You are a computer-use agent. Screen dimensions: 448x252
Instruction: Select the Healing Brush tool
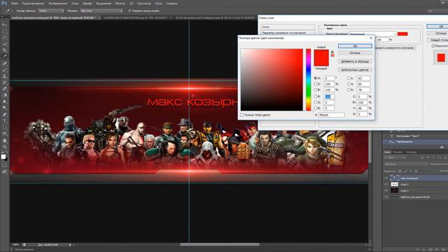click(4, 64)
